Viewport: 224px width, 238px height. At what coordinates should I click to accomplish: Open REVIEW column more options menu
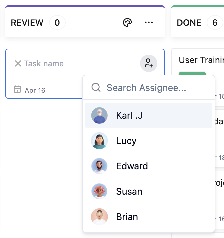pyautogui.click(x=149, y=23)
